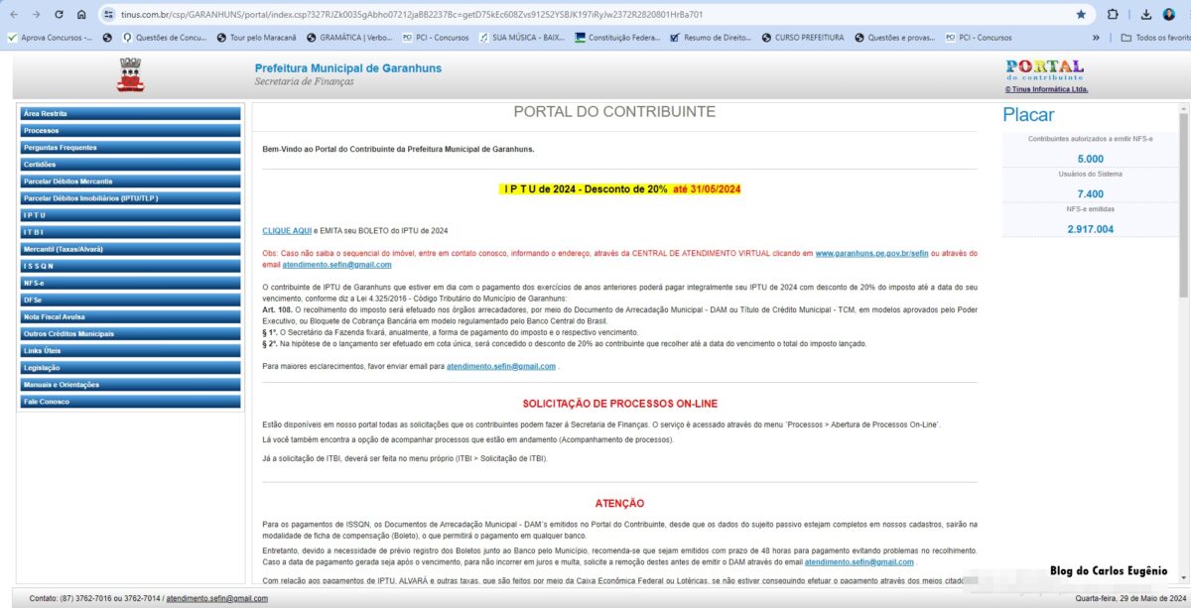Viewport: 1191px width, 608px height.
Task: Open the browser home page icon
Action: point(81,15)
